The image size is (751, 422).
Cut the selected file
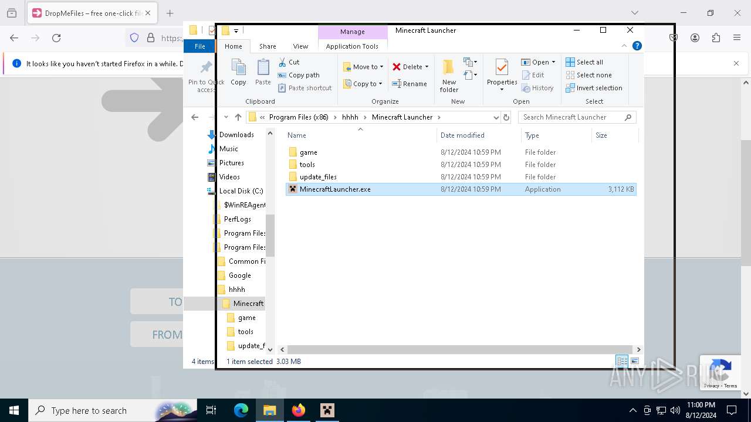289,62
